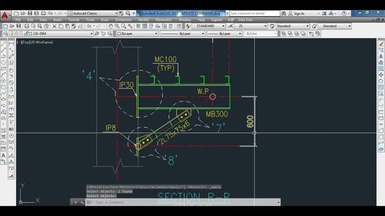Open the Format menu

(x=73, y=20)
